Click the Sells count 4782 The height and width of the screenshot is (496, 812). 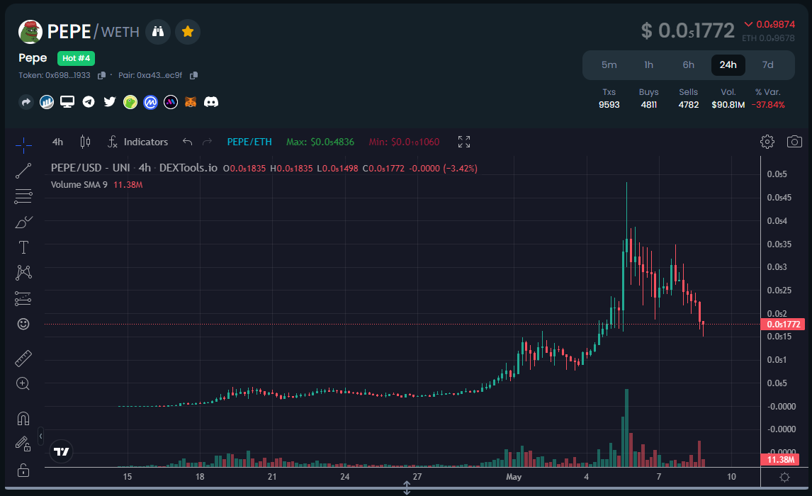(688, 105)
